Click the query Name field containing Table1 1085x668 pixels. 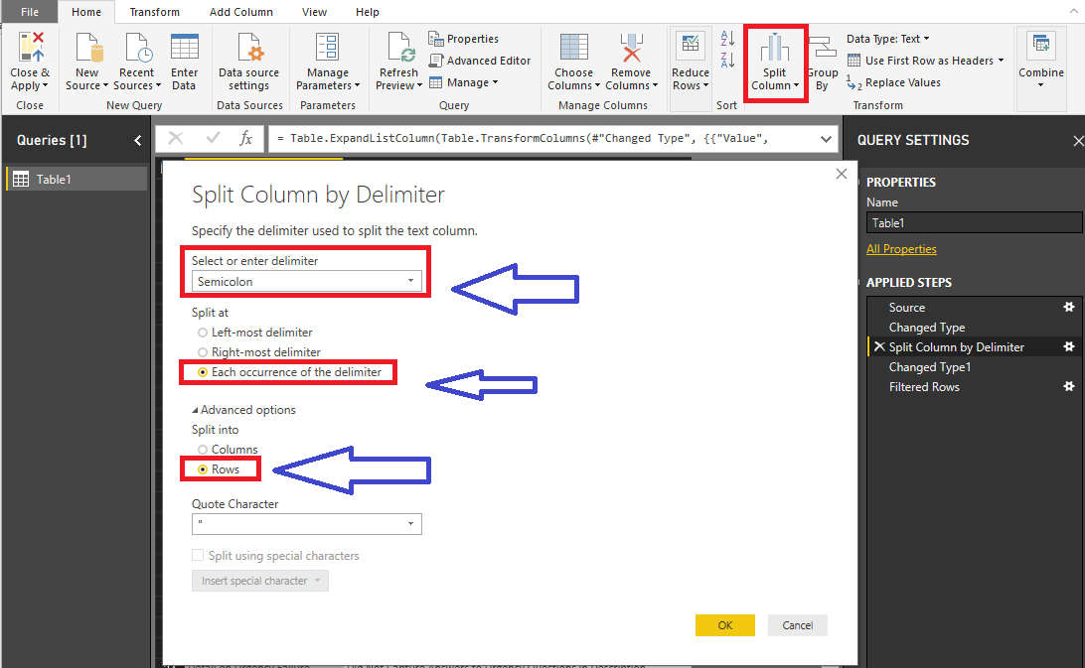(x=974, y=223)
